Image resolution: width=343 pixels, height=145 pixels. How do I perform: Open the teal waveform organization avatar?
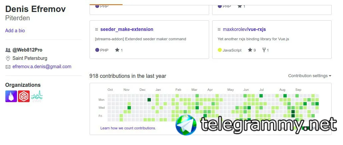pyautogui.click(x=37, y=96)
